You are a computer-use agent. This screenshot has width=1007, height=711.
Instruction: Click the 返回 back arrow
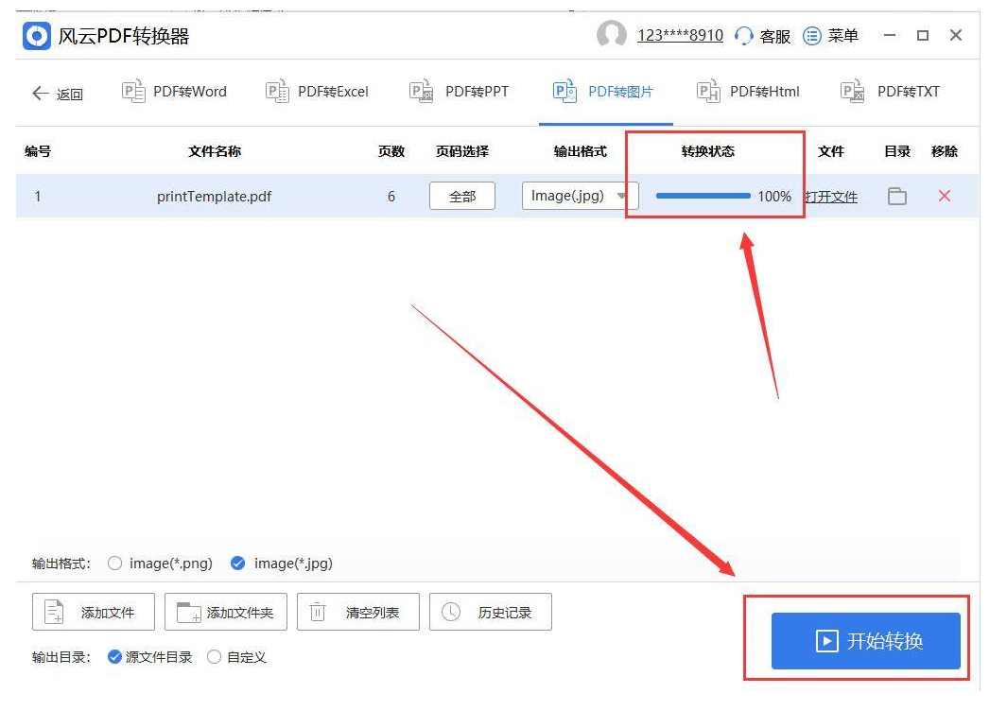pyautogui.click(x=41, y=93)
